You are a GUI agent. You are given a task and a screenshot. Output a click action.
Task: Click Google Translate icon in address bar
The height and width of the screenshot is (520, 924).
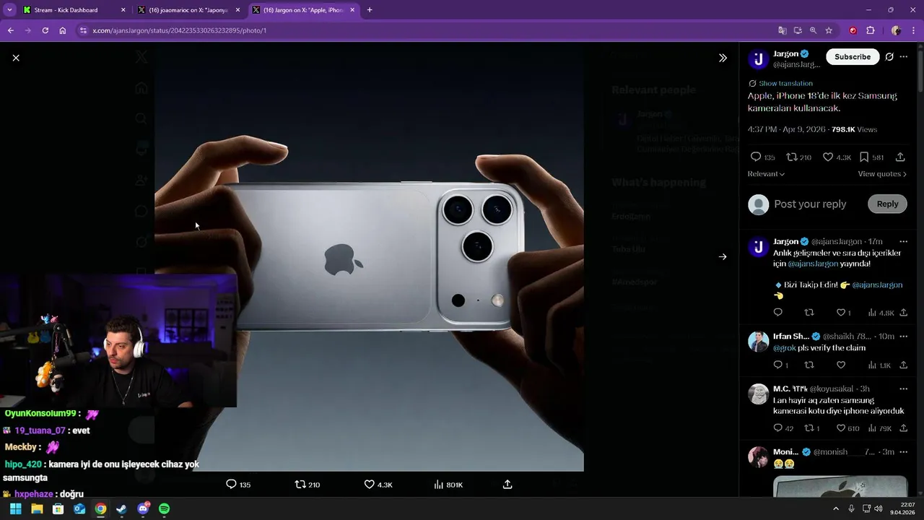[x=783, y=30]
